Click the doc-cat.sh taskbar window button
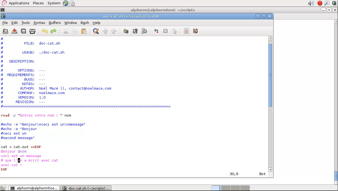 [x=86, y=188]
